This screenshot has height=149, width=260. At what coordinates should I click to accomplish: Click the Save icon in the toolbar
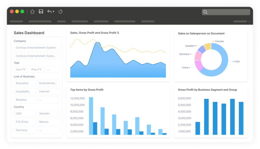point(41,11)
